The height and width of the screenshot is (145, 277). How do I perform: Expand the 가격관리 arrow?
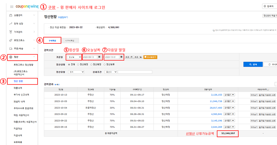tap(34, 32)
